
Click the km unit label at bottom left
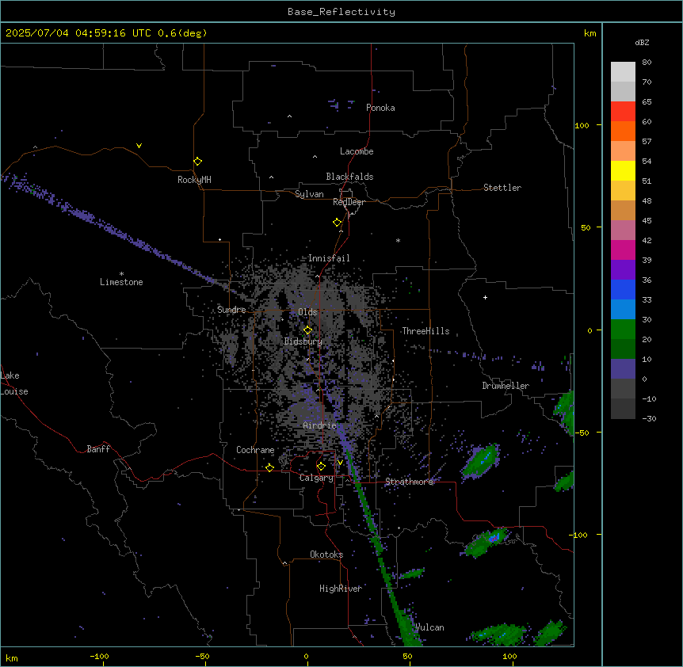coord(11,657)
